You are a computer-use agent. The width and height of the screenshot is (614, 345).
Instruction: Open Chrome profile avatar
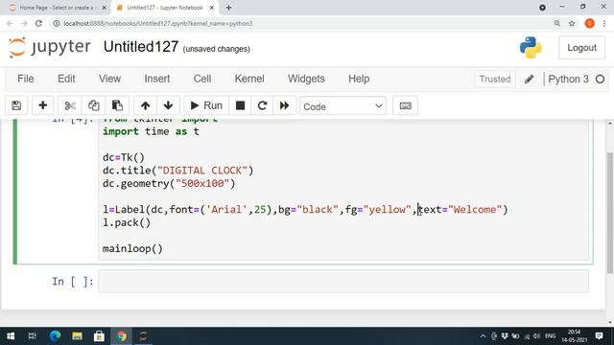coord(590,23)
